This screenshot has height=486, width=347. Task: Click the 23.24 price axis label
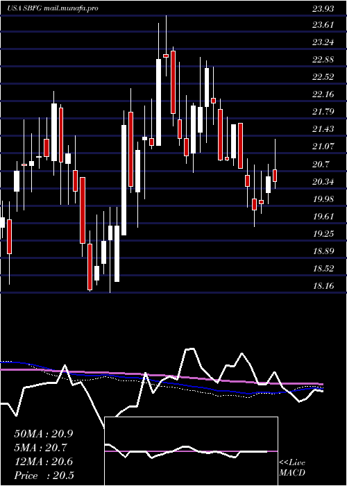[323, 42]
